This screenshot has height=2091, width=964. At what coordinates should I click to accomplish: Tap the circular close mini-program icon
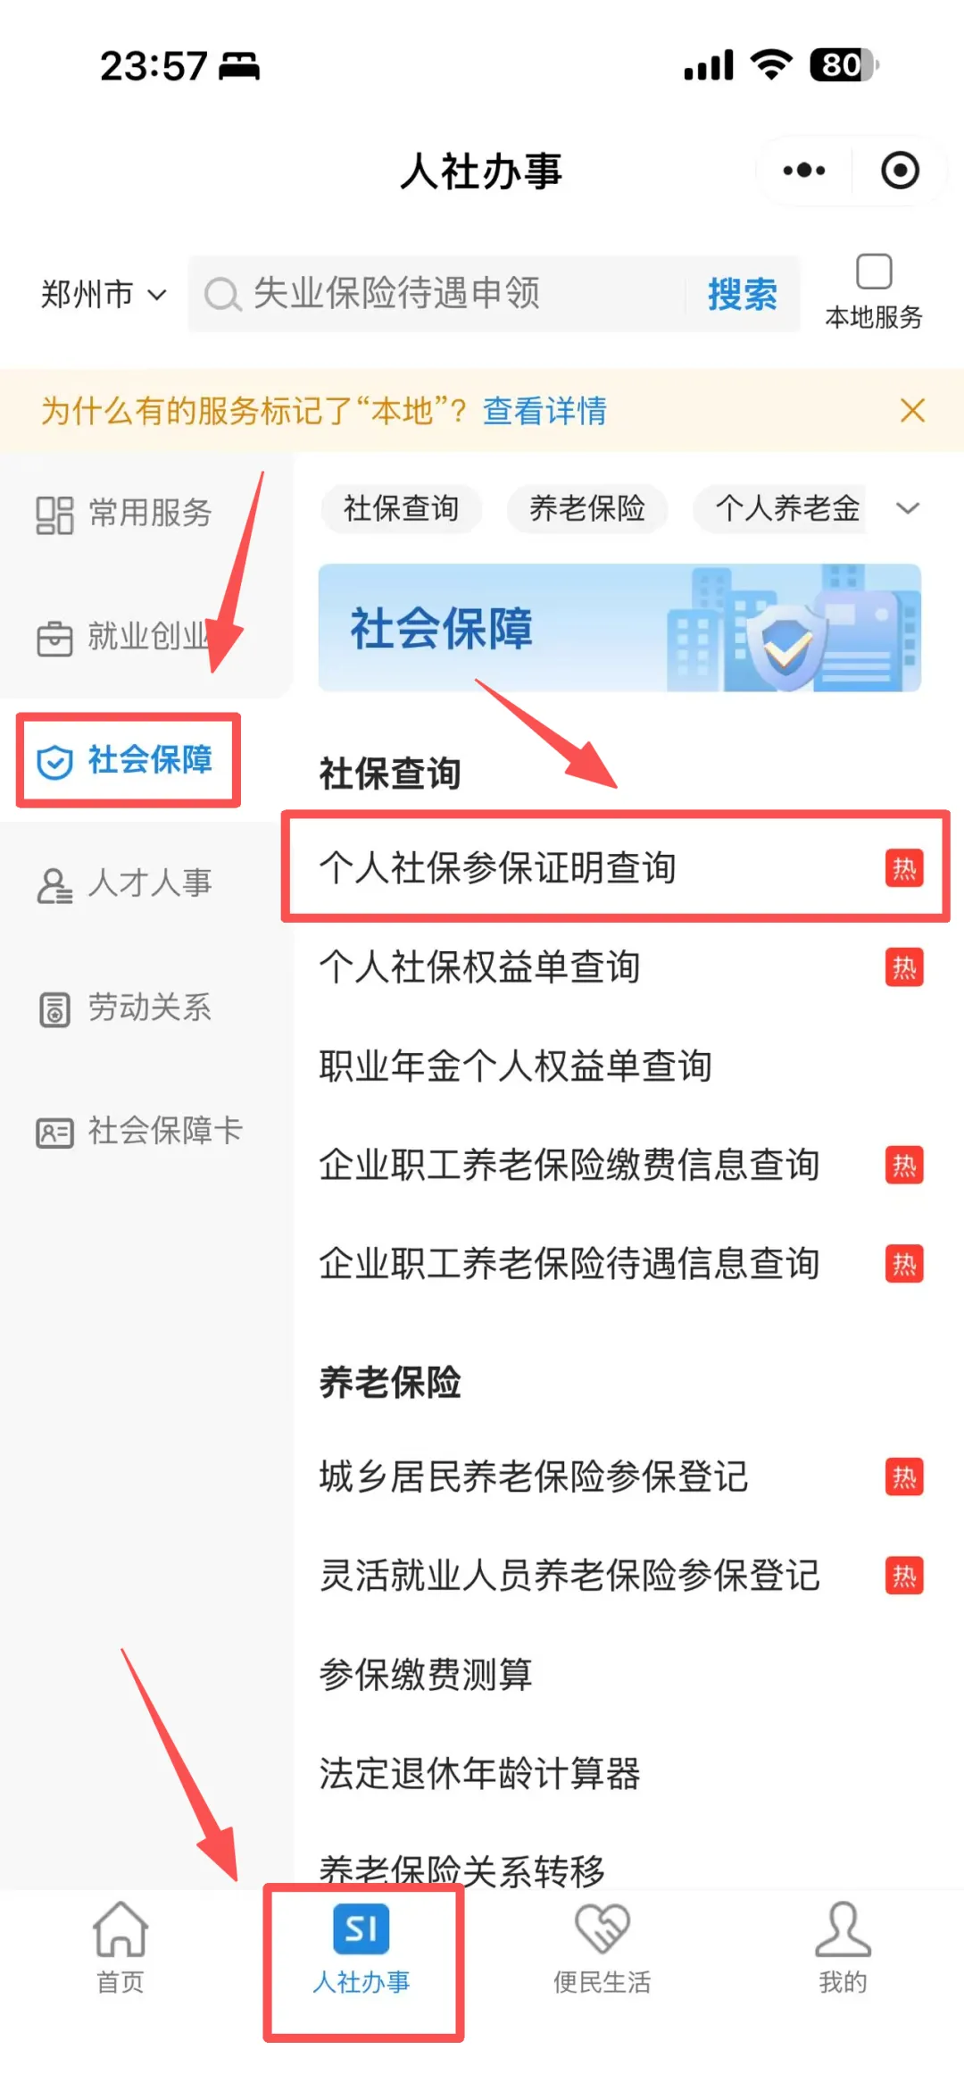pos(900,170)
